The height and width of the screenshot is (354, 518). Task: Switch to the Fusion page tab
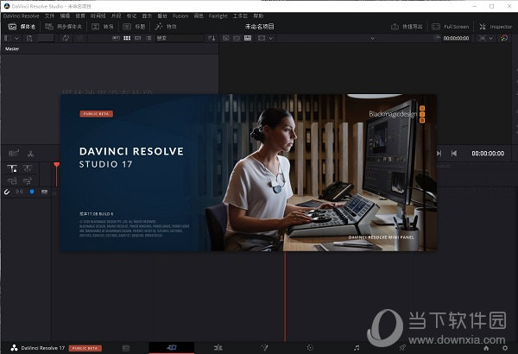(x=264, y=348)
